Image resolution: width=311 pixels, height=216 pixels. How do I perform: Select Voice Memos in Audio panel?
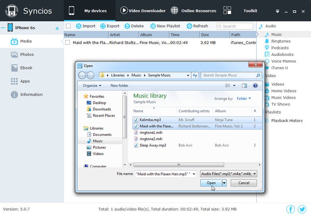284,61
